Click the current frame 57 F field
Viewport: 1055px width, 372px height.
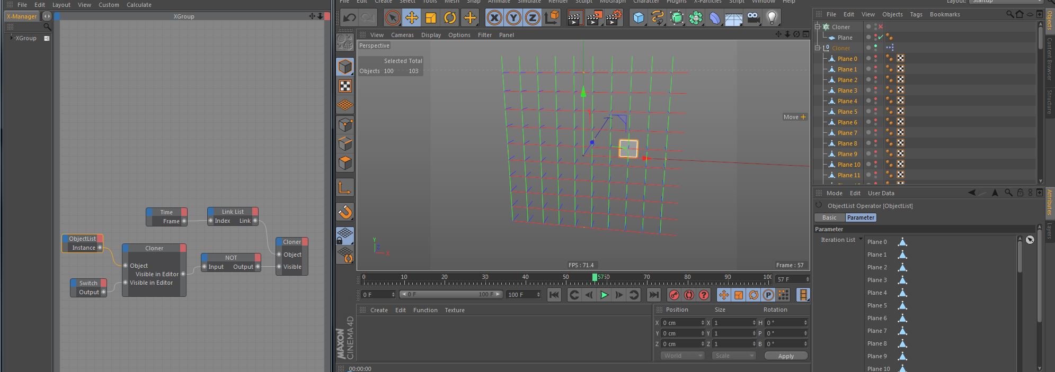[x=792, y=279]
